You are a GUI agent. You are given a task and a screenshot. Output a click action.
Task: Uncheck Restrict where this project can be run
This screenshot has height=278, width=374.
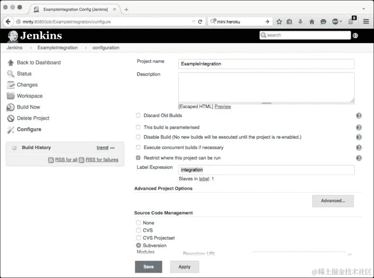tap(138, 158)
